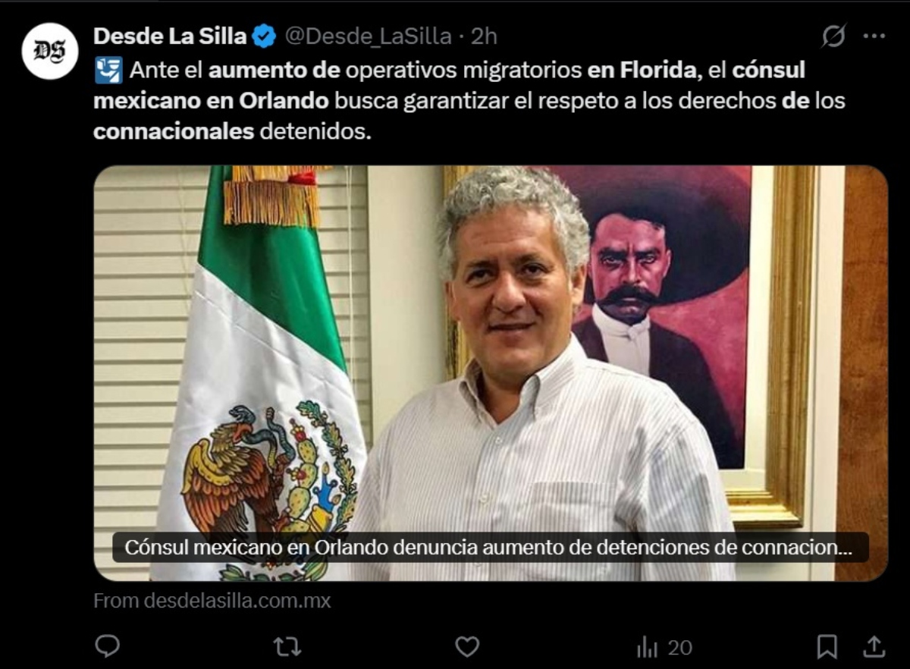The image size is (910, 669).
Task: Bookmark this post
Action: [x=827, y=647]
